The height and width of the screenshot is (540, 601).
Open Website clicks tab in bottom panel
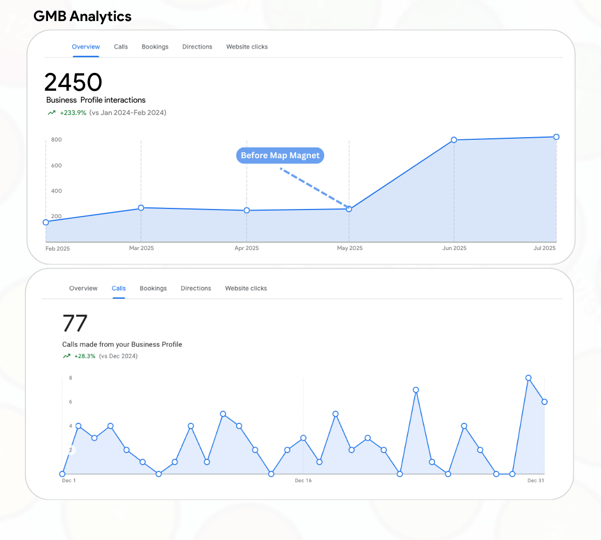pyautogui.click(x=245, y=288)
